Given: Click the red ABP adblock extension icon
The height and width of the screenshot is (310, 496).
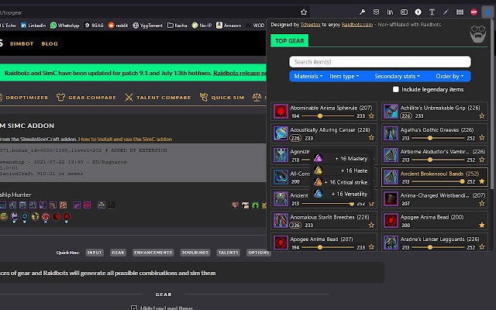Looking at the screenshot, I should tap(474, 12).
